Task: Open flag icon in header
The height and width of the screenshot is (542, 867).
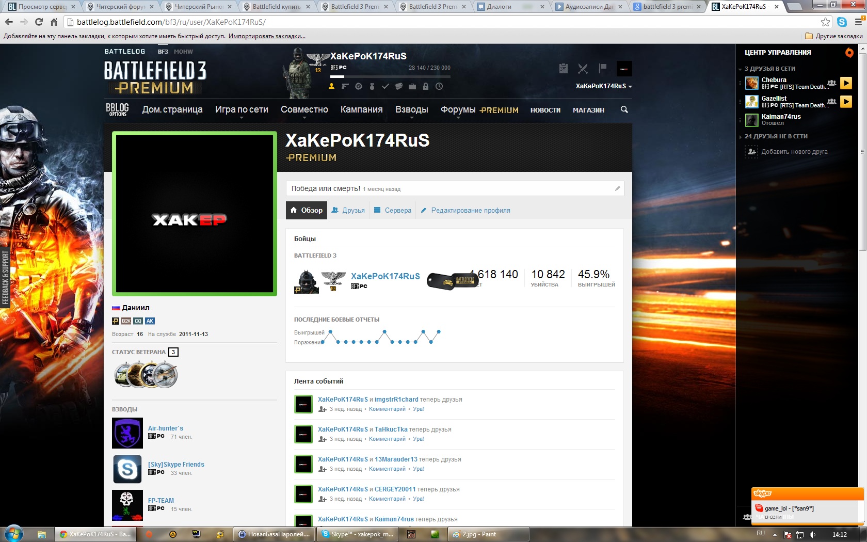Action: click(602, 68)
